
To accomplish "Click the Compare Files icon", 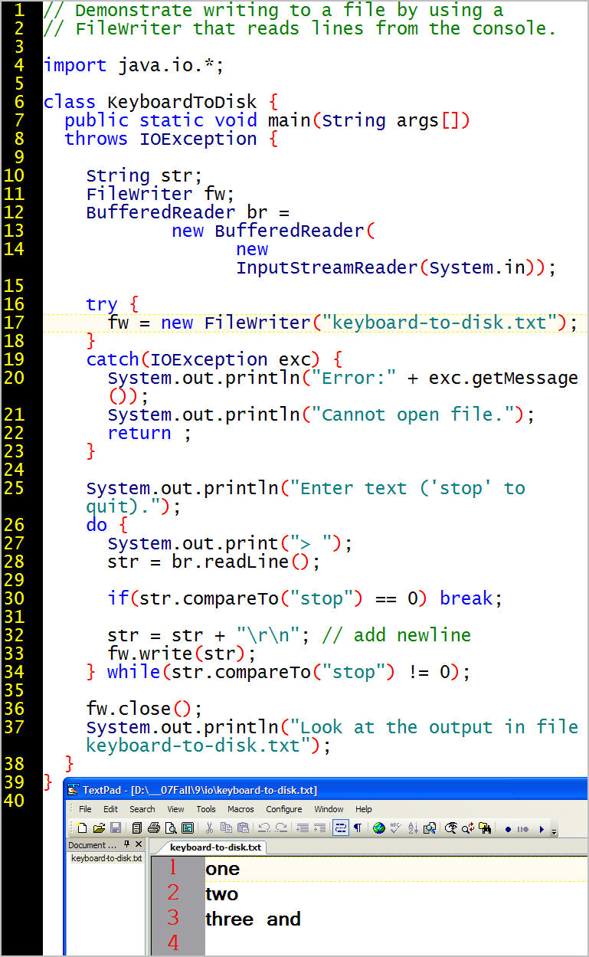I will (x=430, y=828).
